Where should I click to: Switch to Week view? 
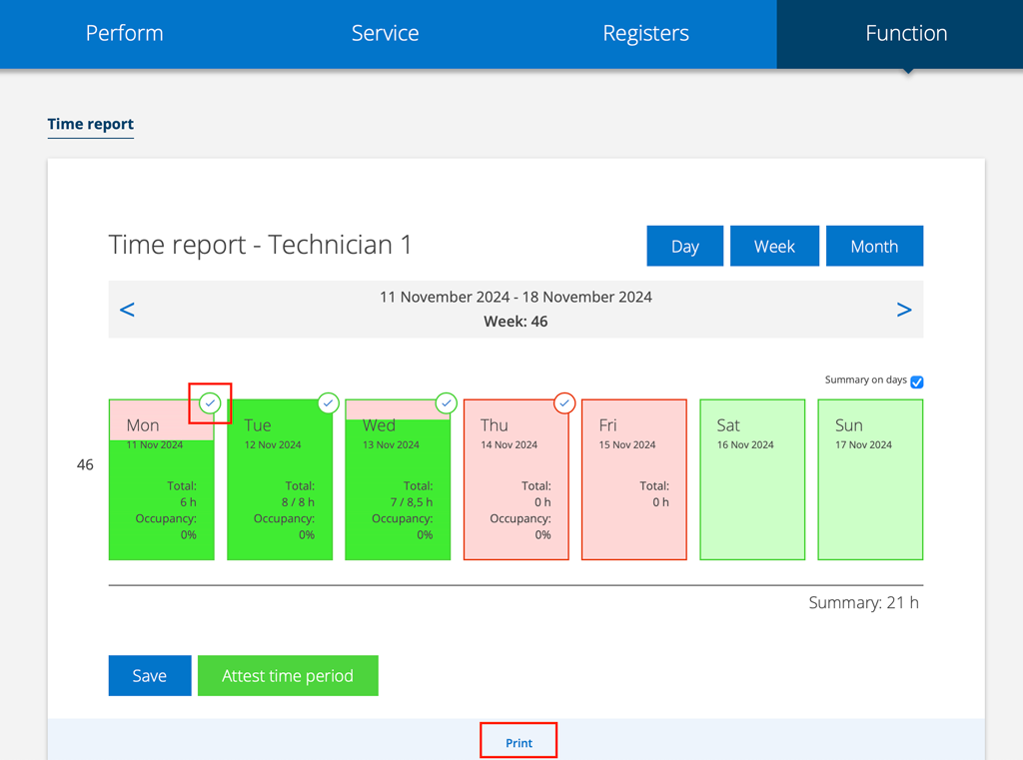point(774,247)
